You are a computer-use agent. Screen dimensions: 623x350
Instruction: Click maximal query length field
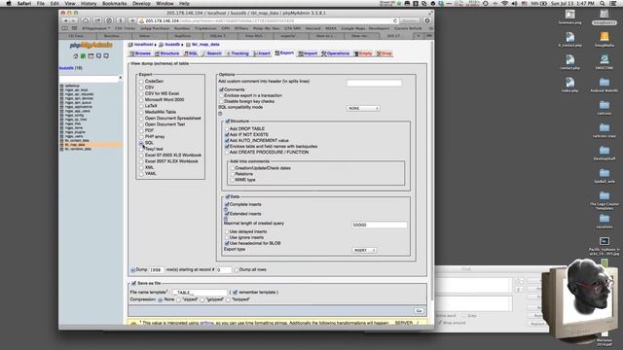(x=379, y=225)
